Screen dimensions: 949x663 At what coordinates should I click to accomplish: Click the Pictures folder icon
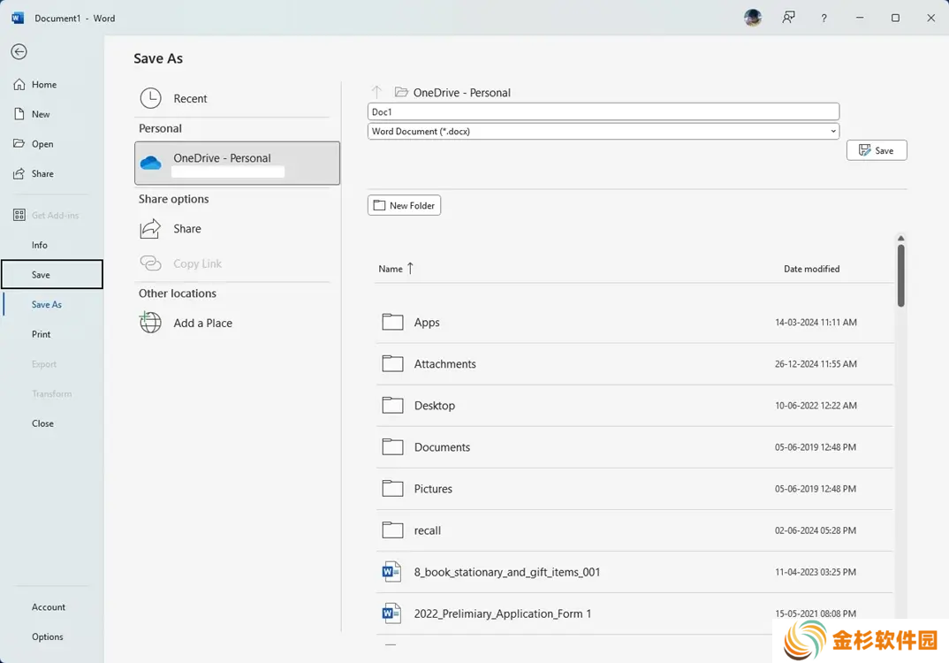click(393, 488)
